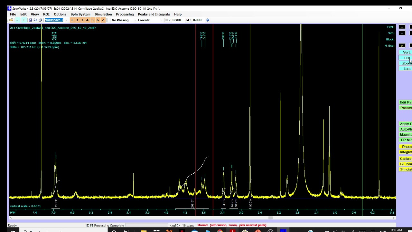Switch to workspace button 6
Screen dimensions: 412x232
tap(98, 20)
